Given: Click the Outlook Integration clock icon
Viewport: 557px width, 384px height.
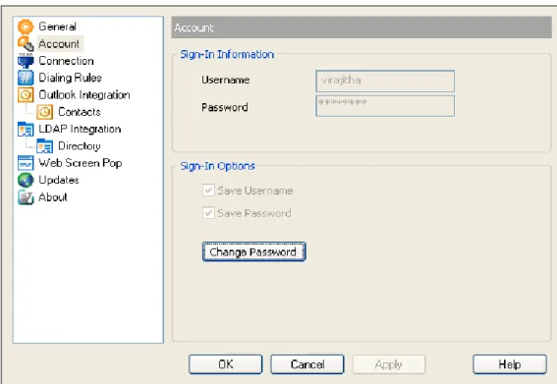Looking at the screenshot, I should point(26,95).
